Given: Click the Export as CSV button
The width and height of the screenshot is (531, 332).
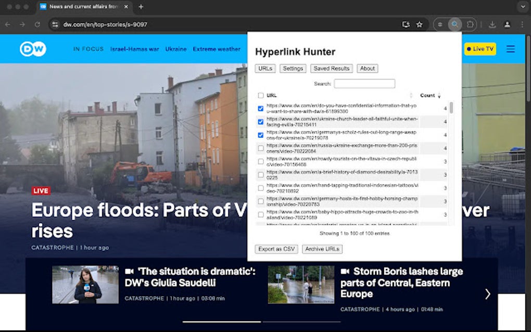Looking at the screenshot, I should 275,249.
